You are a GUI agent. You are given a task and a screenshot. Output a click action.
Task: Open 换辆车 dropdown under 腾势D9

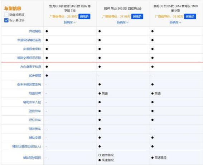(175, 22)
